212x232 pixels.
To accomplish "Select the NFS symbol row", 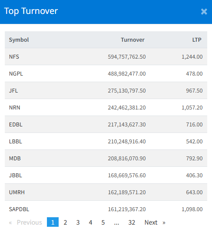I will pyautogui.click(x=106, y=56).
